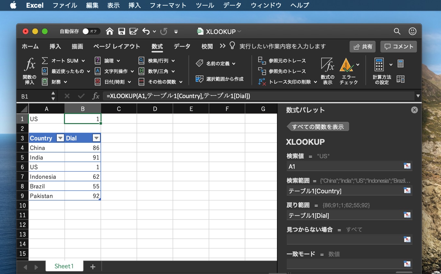Click 選択範囲から作成 button
This screenshot has width=441, height=274.
pyautogui.click(x=220, y=79)
